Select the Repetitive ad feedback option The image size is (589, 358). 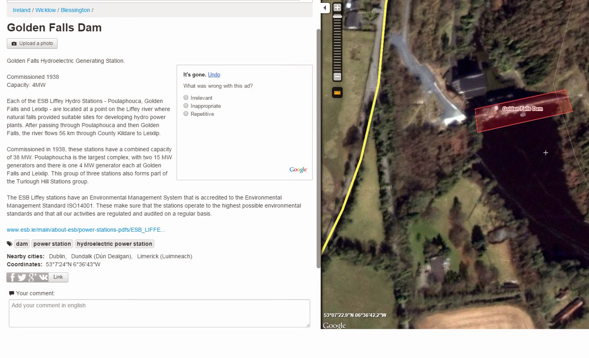pyautogui.click(x=186, y=113)
